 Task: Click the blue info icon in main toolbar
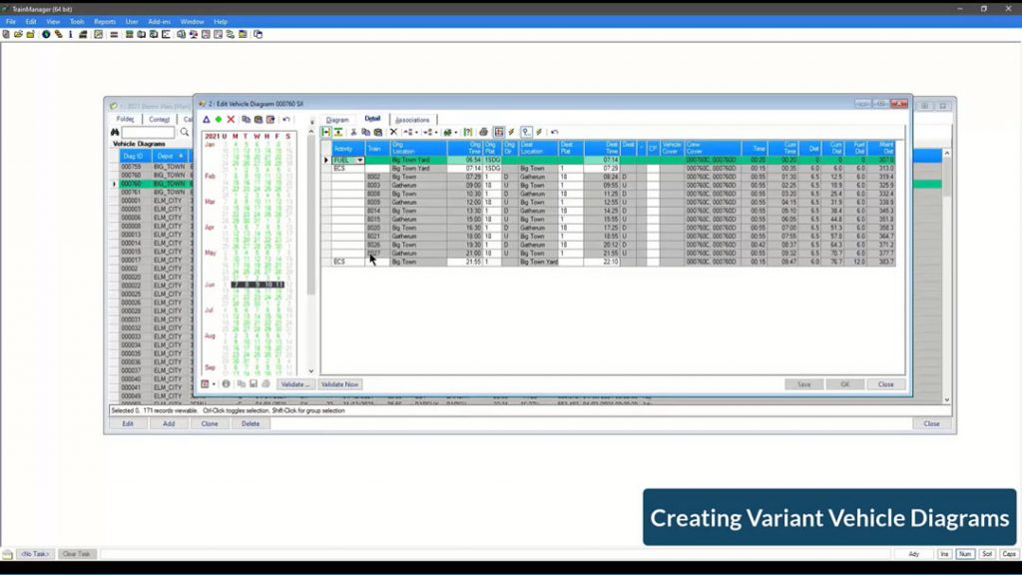tap(70, 34)
